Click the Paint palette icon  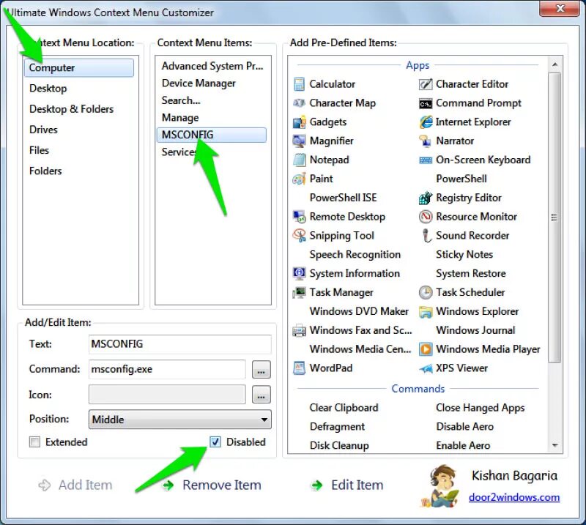299,179
